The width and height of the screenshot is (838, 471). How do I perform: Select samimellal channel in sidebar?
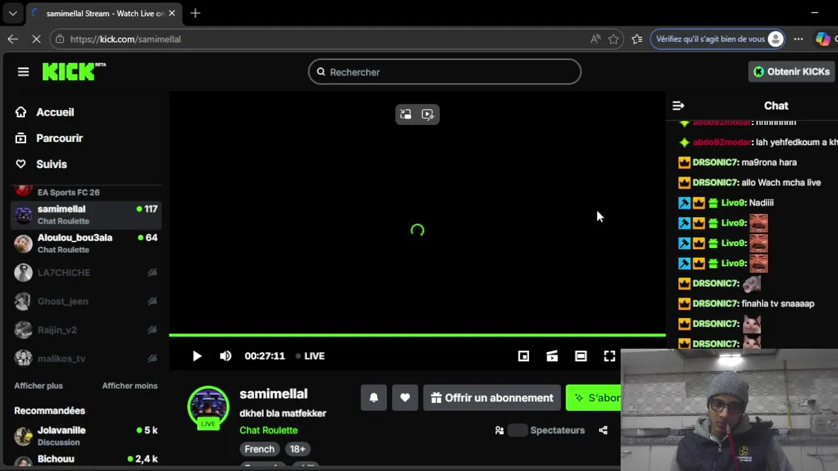pos(86,215)
